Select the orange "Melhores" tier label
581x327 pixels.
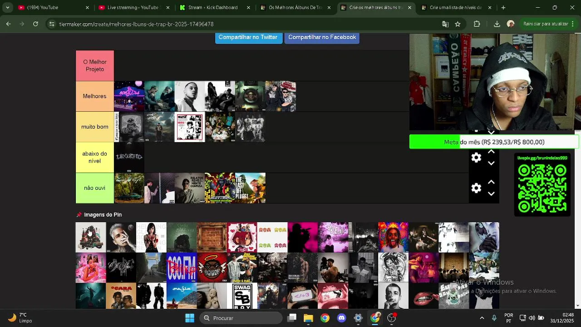click(x=94, y=96)
